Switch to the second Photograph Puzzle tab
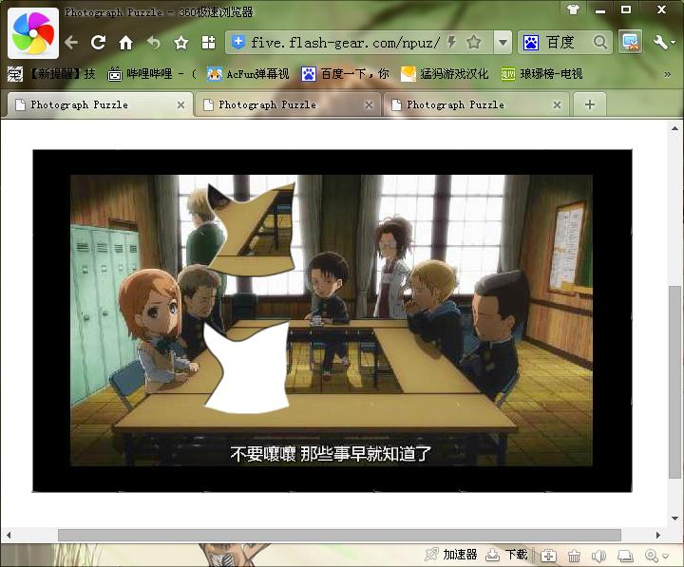The image size is (684, 567). [285, 104]
